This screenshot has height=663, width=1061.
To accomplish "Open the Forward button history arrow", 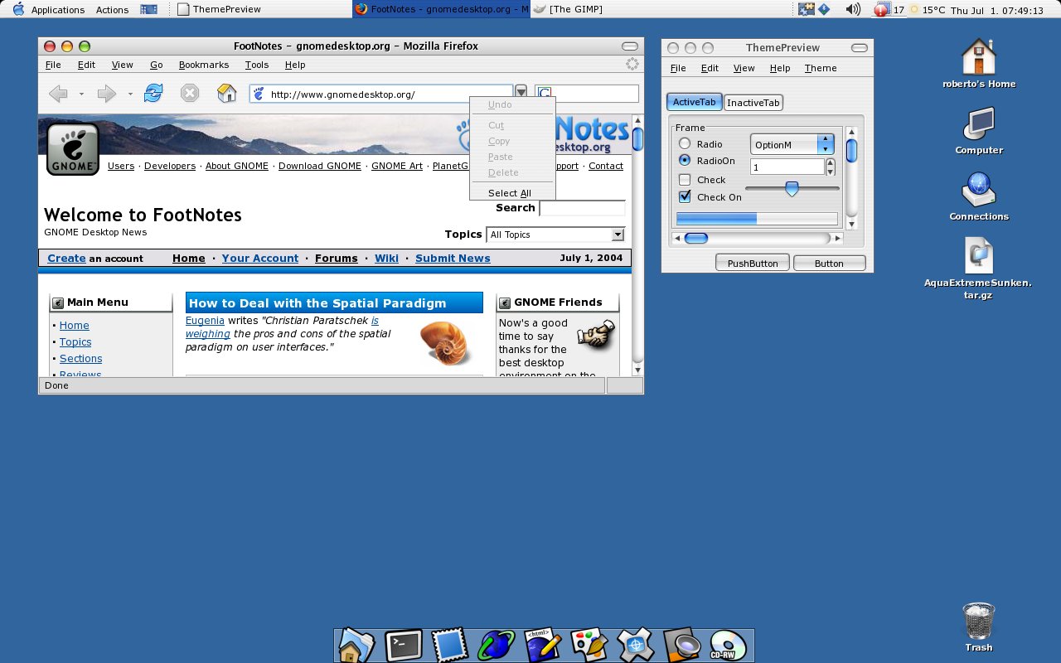I will [x=130, y=94].
